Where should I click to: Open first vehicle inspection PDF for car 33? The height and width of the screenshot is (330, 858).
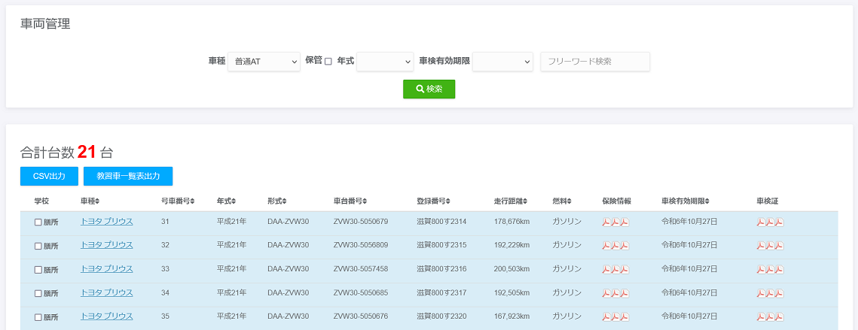click(x=761, y=270)
